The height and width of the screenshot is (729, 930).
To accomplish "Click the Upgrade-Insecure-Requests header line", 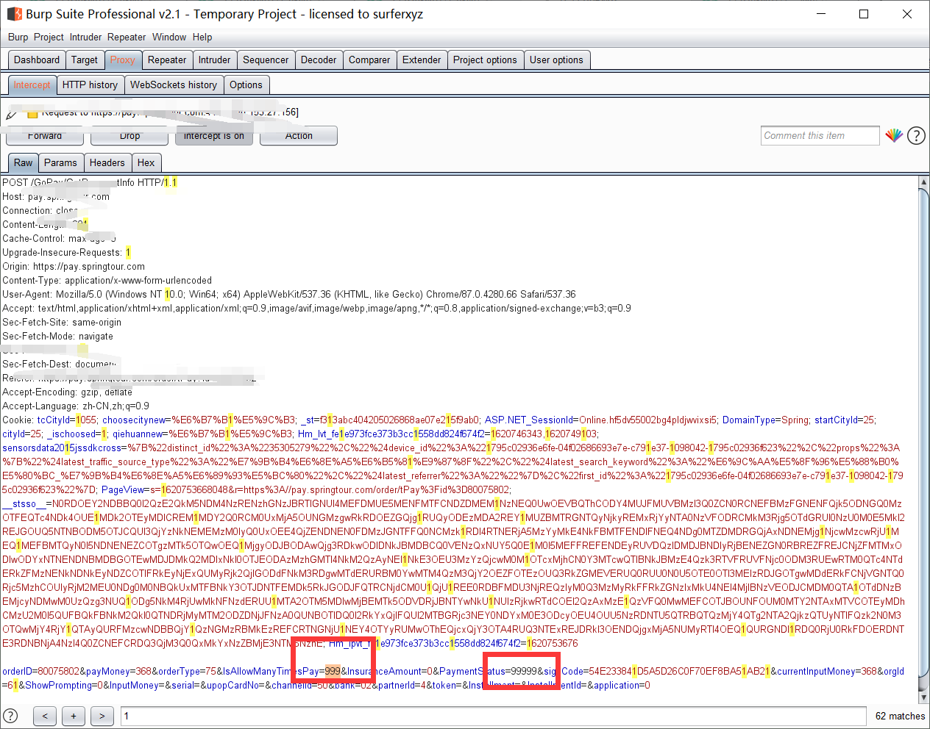I will (66, 253).
